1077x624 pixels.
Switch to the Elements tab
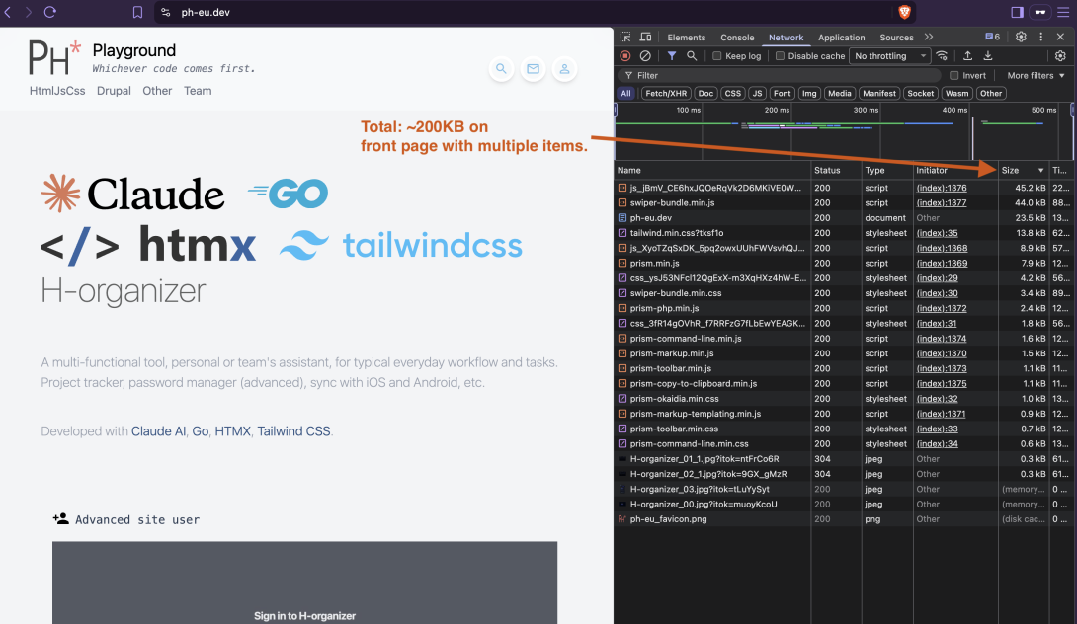click(x=686, y=38)
